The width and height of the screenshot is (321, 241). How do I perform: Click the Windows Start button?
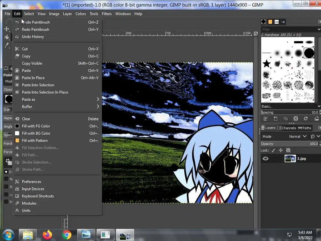point(8,235)
